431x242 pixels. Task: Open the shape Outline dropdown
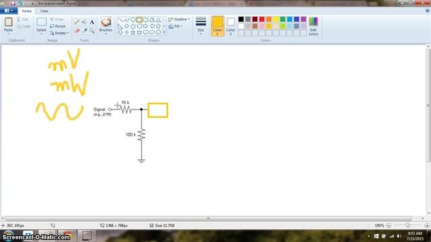click(179, 19)
